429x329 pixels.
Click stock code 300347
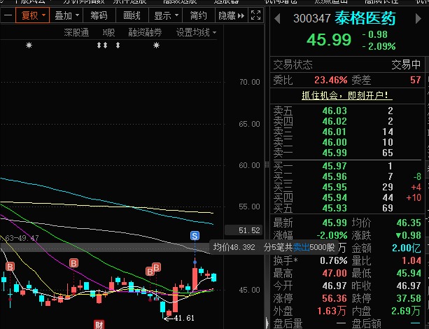click(x=312, y=19)
